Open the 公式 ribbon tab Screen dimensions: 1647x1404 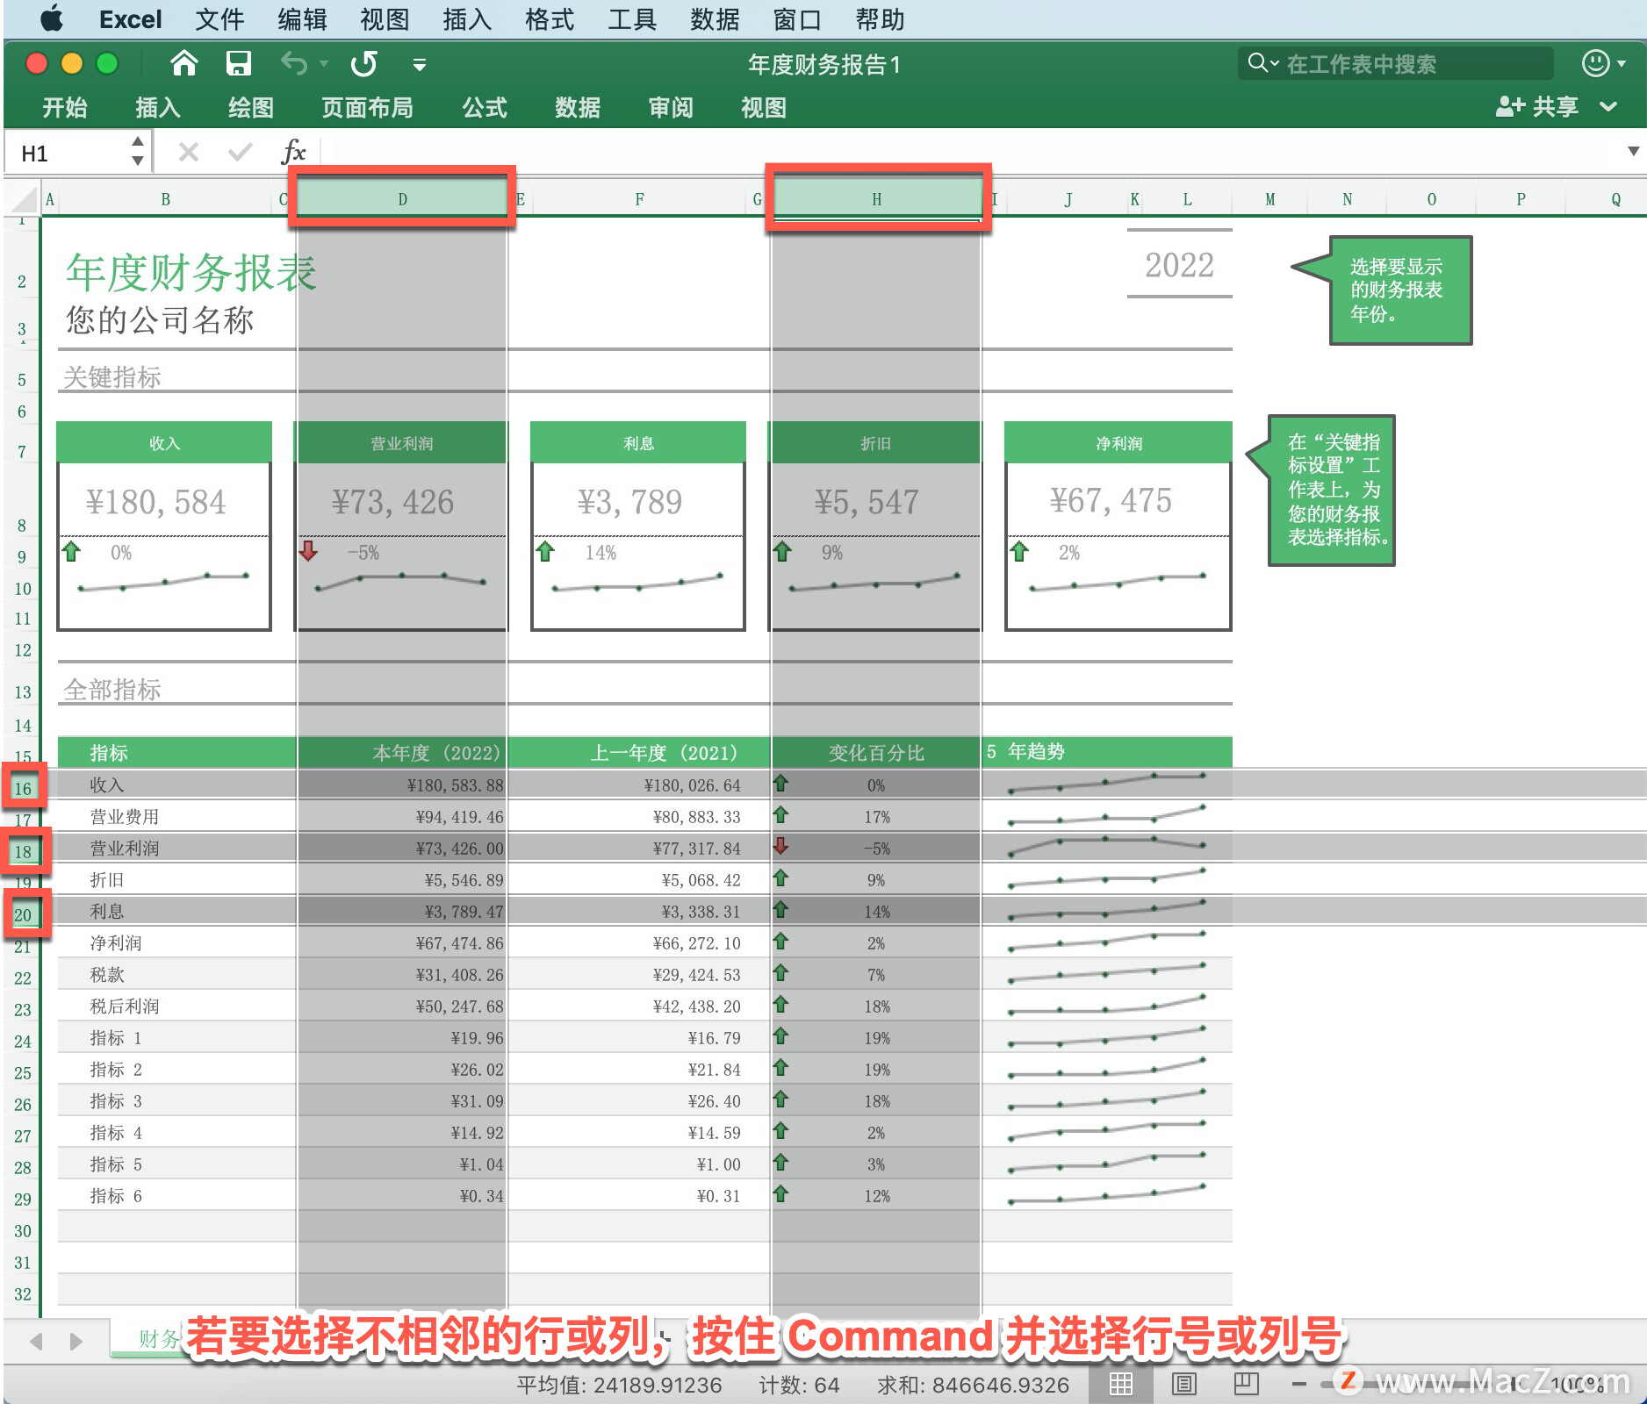coord(485,107)
